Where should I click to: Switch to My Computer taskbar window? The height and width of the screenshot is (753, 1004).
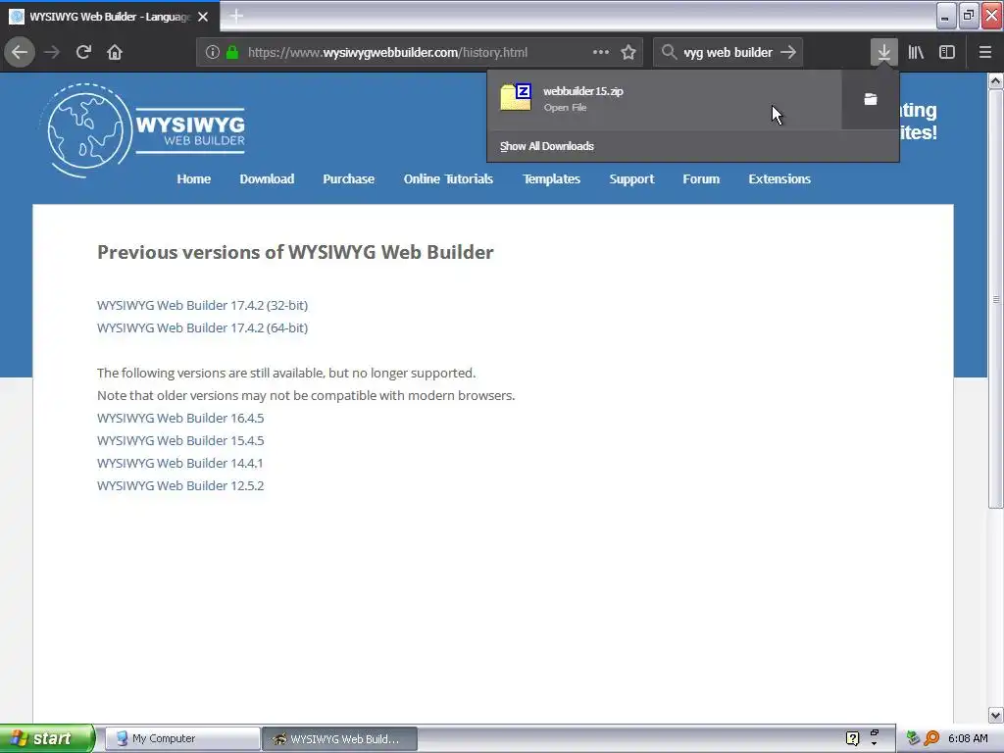182,738
